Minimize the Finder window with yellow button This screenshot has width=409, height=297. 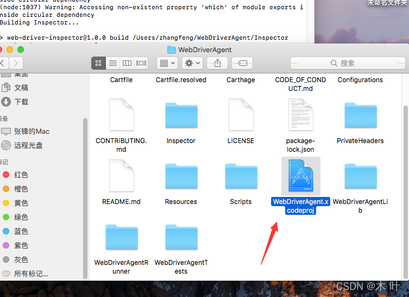click(10, 49)
